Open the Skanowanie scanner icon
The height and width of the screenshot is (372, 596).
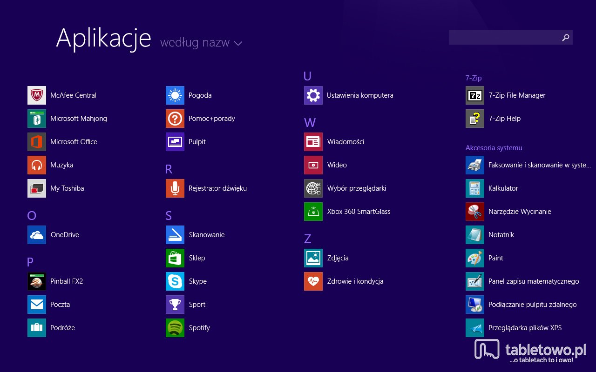point(175,235)
